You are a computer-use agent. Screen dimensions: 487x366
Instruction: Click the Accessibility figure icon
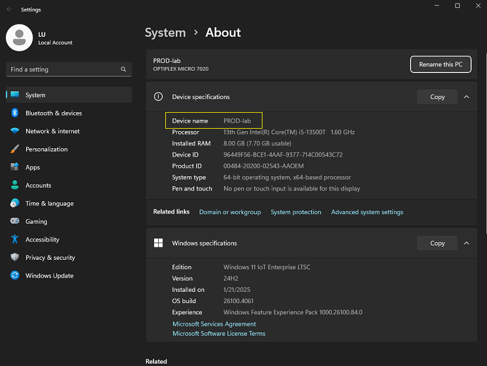tap(15, 240)
